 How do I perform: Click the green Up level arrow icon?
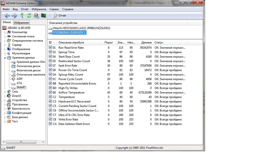tap(22, 16)
